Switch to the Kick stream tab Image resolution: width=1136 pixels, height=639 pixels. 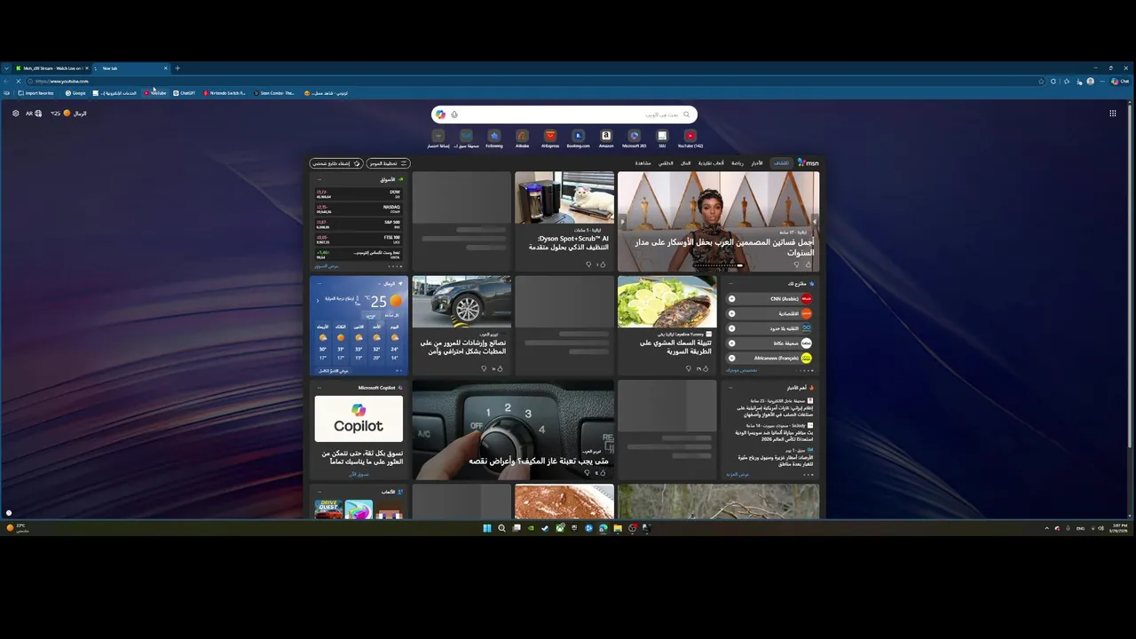coord(51,68)
